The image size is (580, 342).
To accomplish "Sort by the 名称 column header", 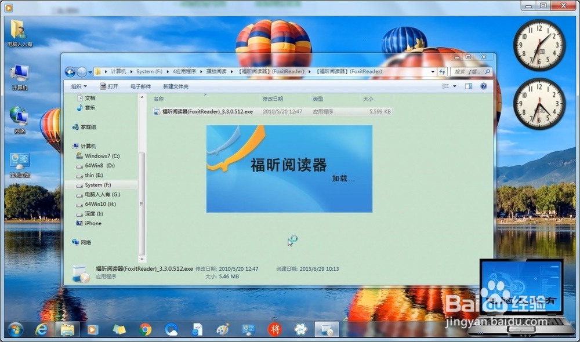I will 159,99.
